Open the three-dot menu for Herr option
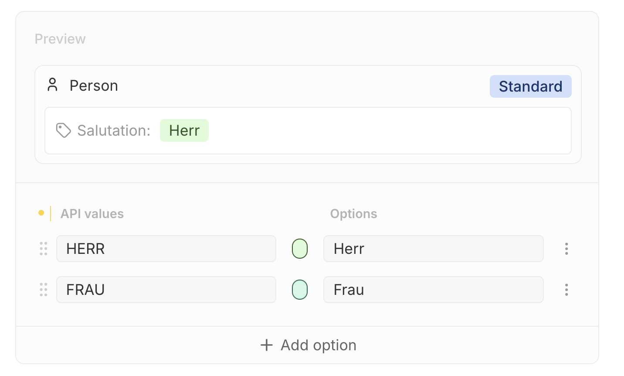 point(566,249)
